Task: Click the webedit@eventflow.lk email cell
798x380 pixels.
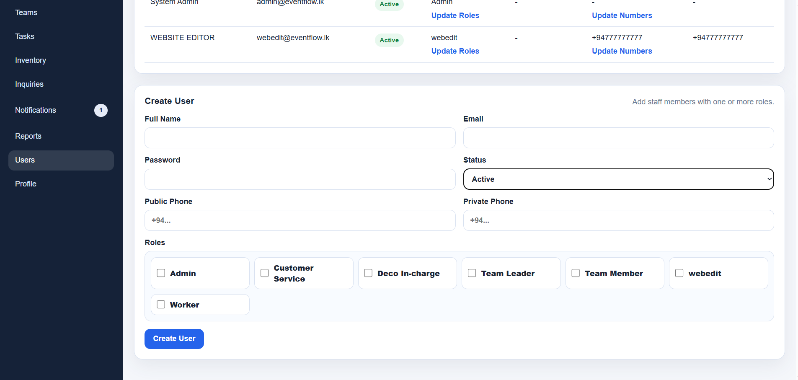Action: [293, 38]
